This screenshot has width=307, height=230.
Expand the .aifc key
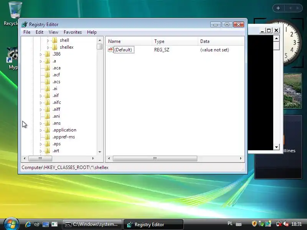point(41,103)
